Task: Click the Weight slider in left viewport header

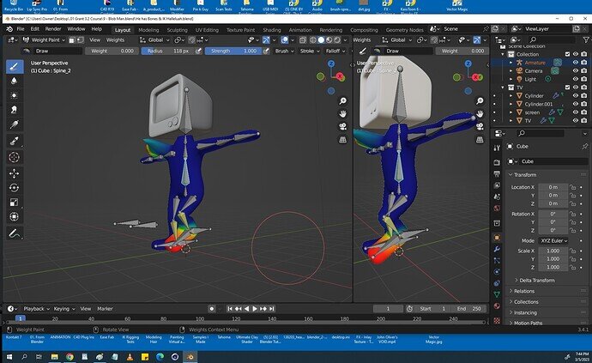Action: click(112, 51)
